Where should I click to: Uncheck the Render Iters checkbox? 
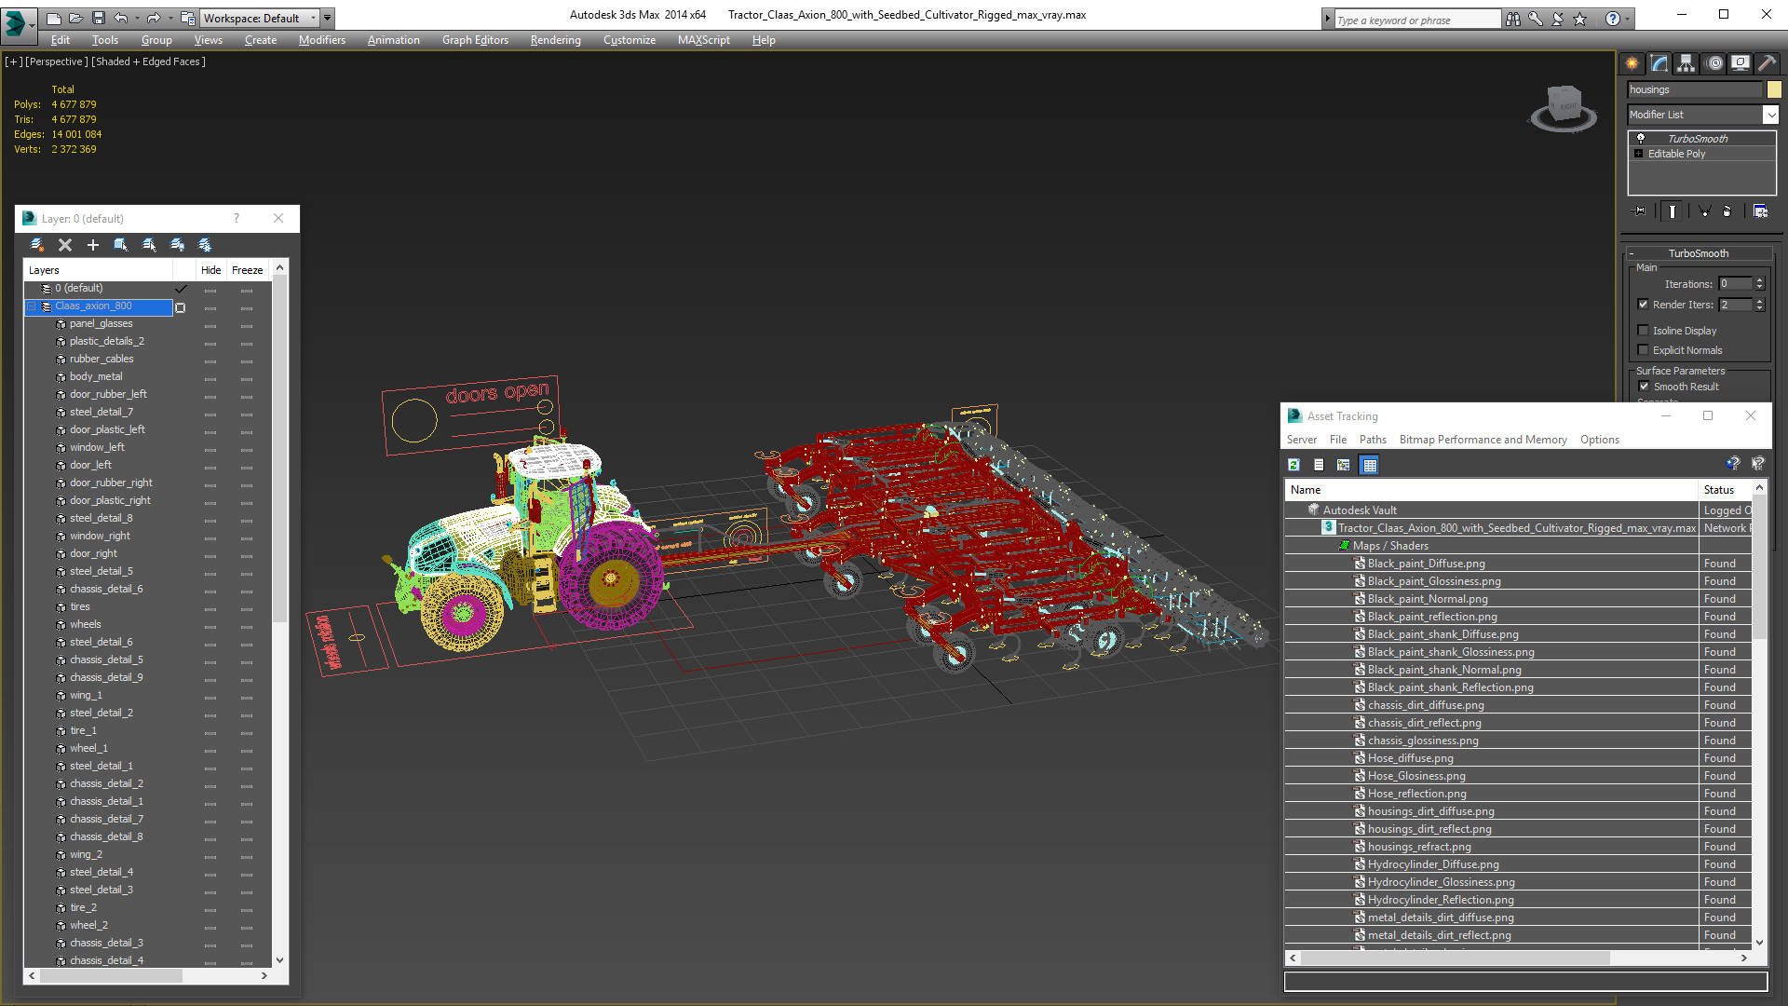[1644, 305]
